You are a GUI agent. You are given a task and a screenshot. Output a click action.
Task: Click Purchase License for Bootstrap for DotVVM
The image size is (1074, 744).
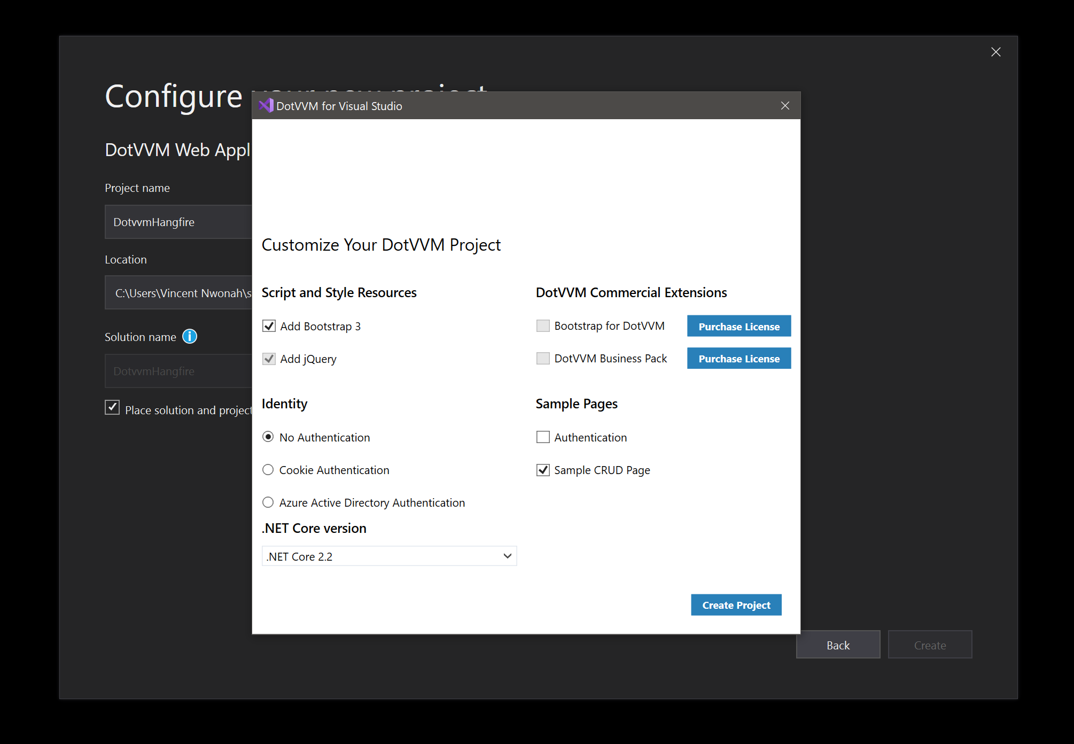tap(738, 326)
